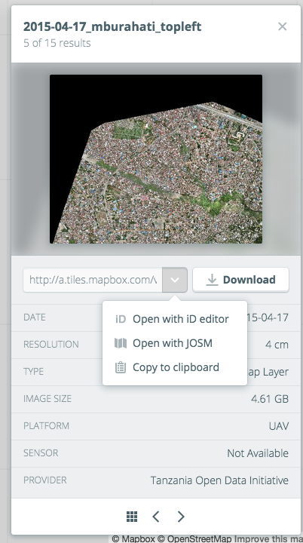This screenshot has width=303, height=543.
Task: Click the Improve this map link
Action: 269,538
